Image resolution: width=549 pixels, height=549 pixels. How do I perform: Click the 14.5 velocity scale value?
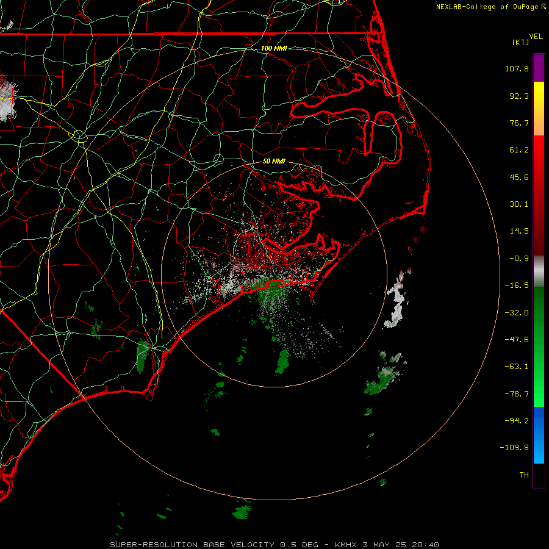click(x=519, y=231)
